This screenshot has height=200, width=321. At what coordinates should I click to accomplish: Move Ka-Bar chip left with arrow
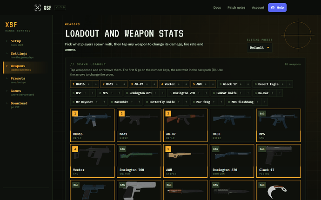tap(273, 93)
